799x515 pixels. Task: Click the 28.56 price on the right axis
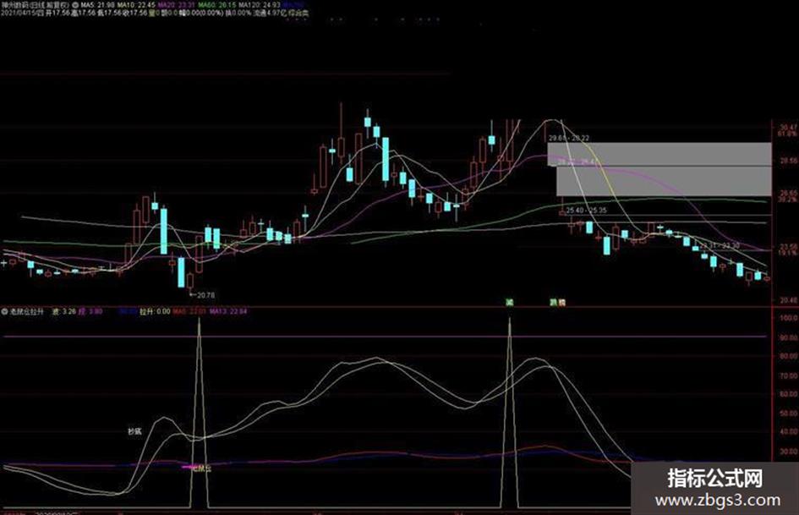(788, 162)
